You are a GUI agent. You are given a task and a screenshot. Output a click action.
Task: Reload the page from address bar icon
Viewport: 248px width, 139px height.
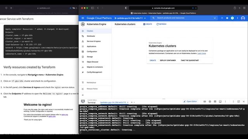click(x=196, y=8)
